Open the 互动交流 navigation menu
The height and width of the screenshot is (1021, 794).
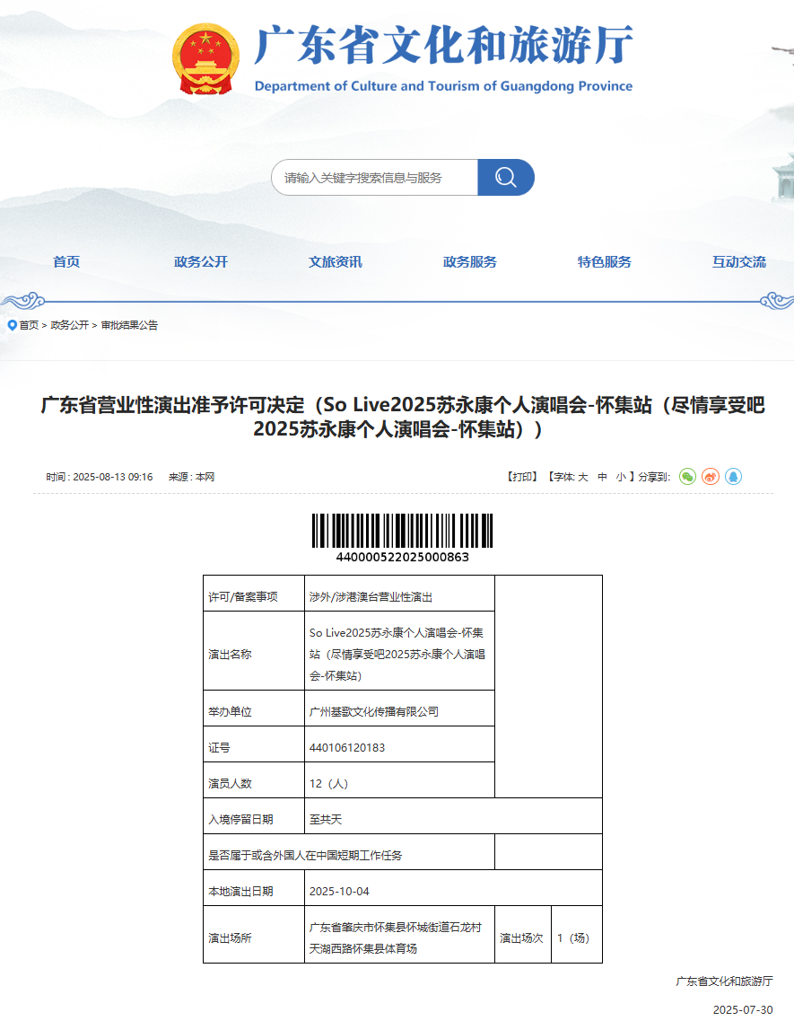(x=738, y=262)
